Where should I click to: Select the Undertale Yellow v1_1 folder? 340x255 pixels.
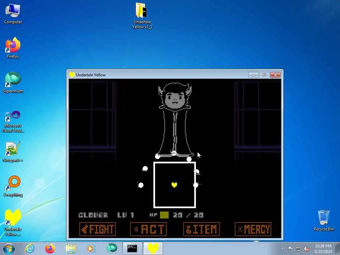tap(142, 15)
